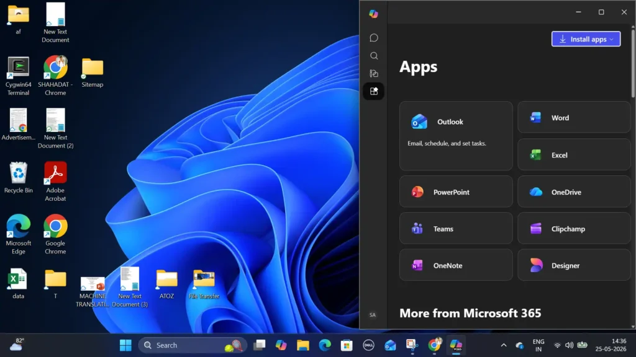Open the Pages notebook icon in sidebar
The height and width of the screenshot is (357, 636).
pyautogui.click(x=373, y=73)
